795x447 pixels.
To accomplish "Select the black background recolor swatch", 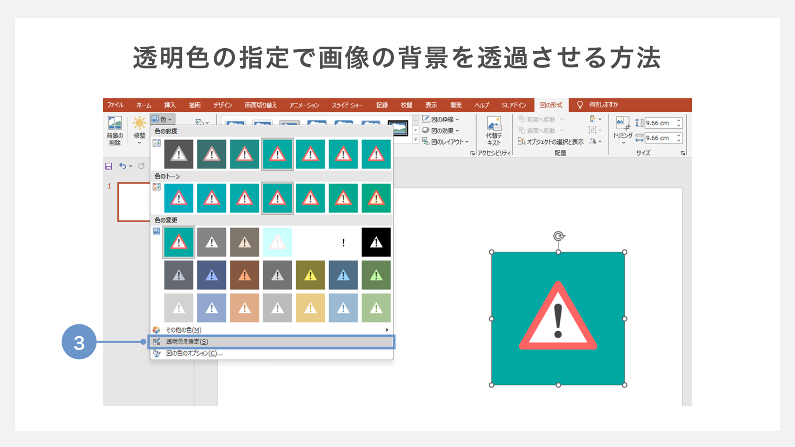I will coord(376,242).
